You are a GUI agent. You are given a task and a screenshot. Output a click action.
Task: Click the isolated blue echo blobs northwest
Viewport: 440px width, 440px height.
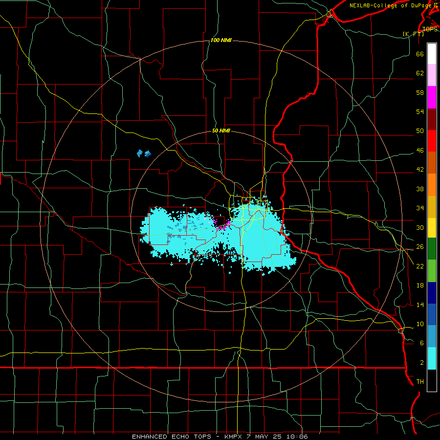tap(144, 154)
